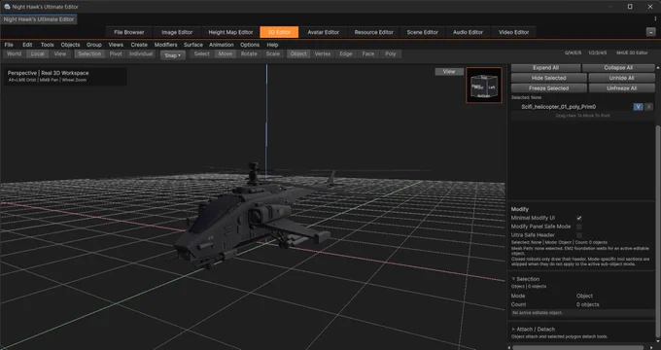The height and width of the screenshot is (350, 661).
Task: Enable Modify Panel Safe Mode checkbox
Action: [x=579, y=227]
